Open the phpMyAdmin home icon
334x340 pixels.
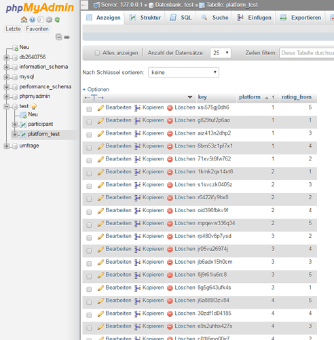(x=24, y=20)
